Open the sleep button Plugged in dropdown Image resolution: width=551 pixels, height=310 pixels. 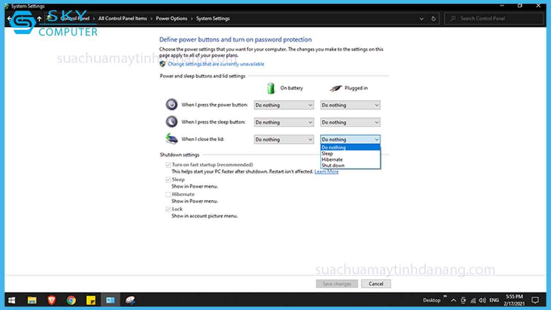[350, 122]
